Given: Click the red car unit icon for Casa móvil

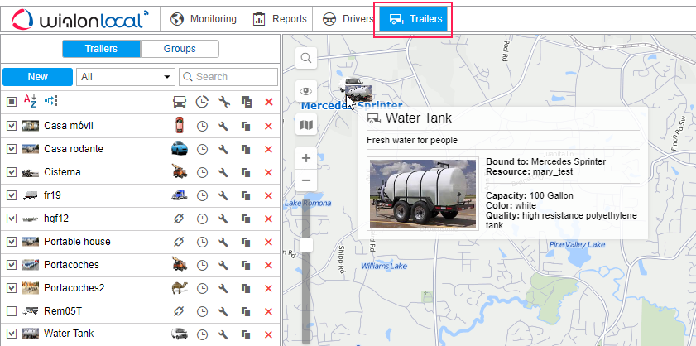Looking at the screenshot, I should coord(179,126).
